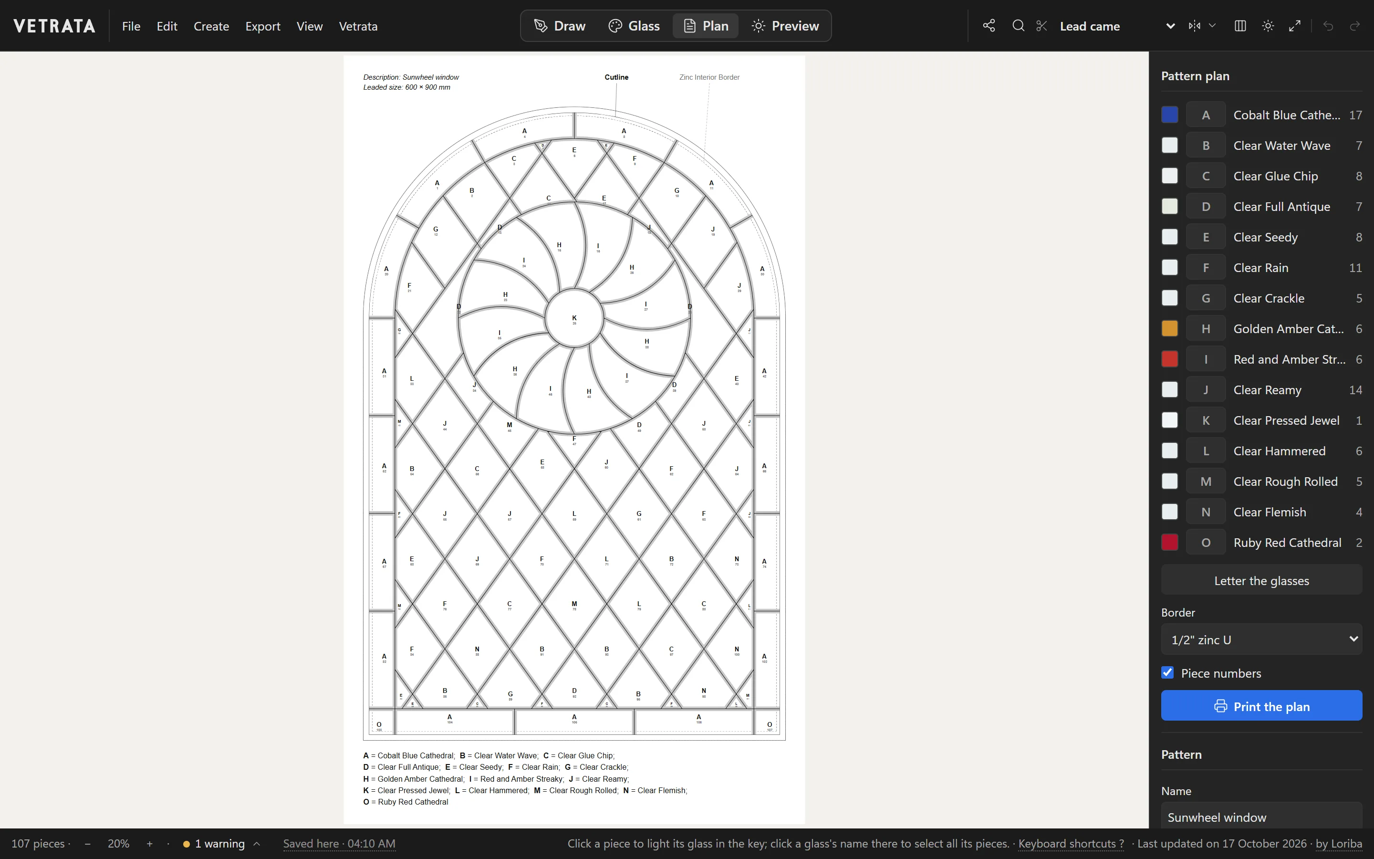Click the Zinc Interior Border label
The image size is (1374, 859).
(x=709, y=77)
